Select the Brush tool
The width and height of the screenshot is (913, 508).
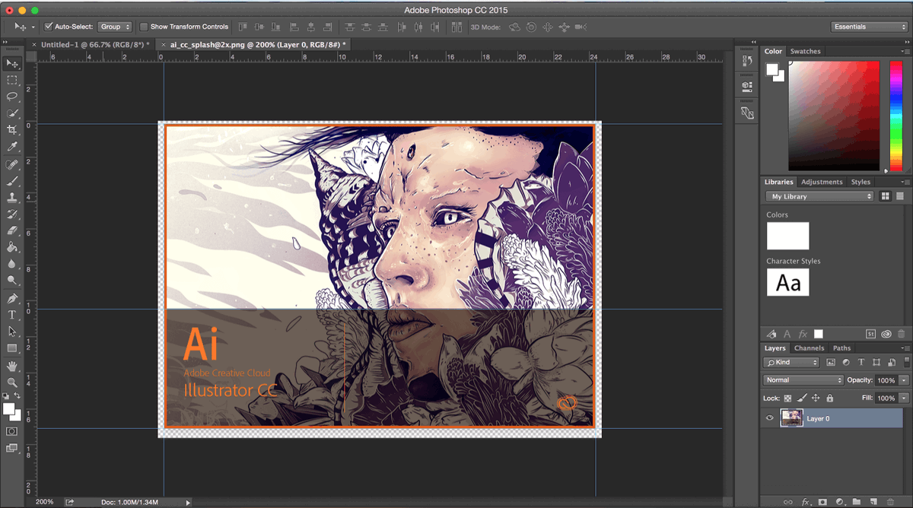(x=12, y=182)
